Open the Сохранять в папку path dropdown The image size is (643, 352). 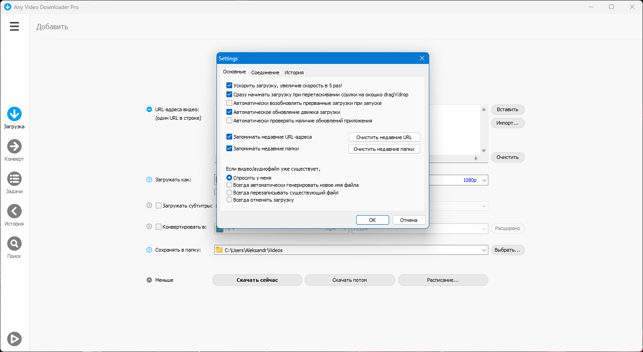(x=484, y=250)
